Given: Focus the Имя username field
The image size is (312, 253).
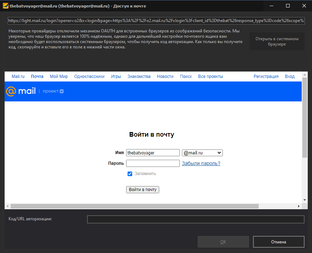Looking at the screenshot, I should pyautogui.click(x=153, y=153).
